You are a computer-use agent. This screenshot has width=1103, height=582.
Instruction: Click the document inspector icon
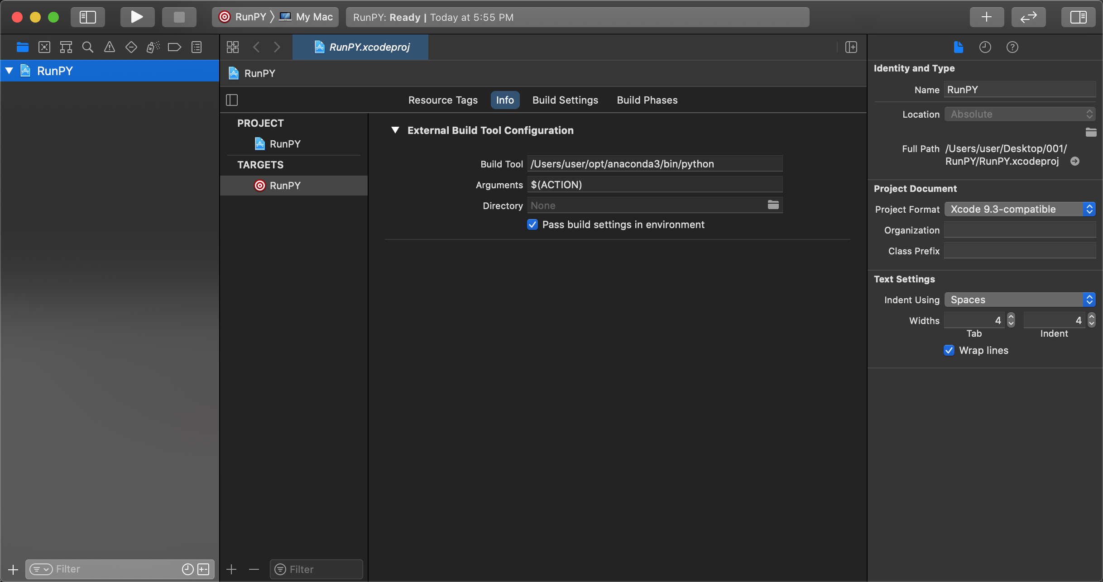click(959, 47)
